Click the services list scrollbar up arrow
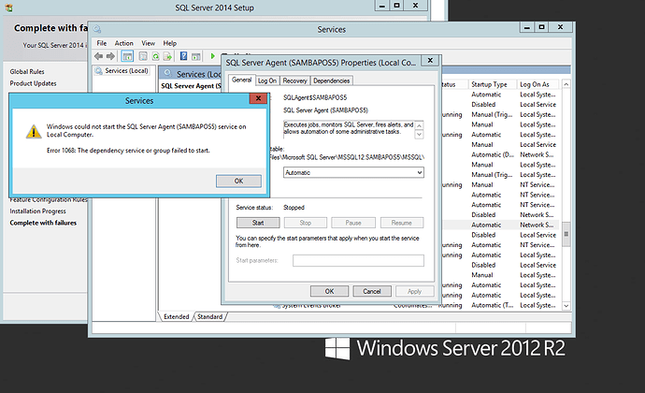 click(x=566, y=84)
